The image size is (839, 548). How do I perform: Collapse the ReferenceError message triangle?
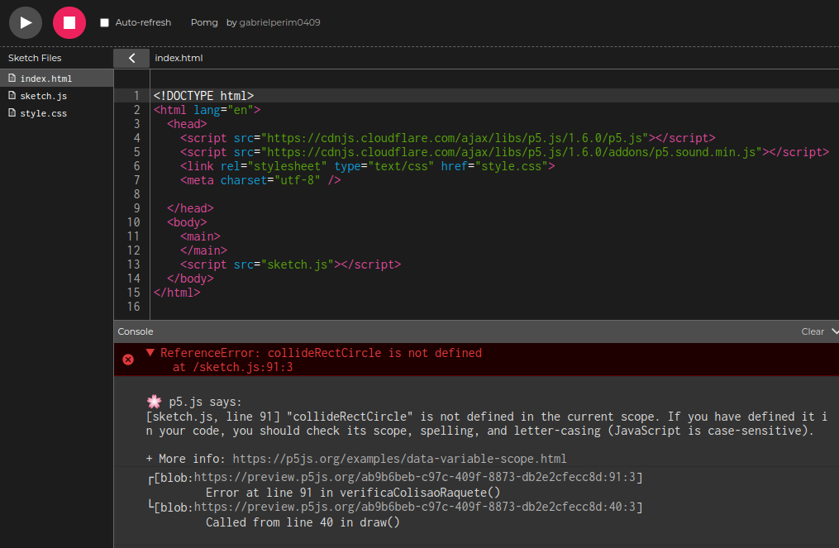click(x=150, y=353)
